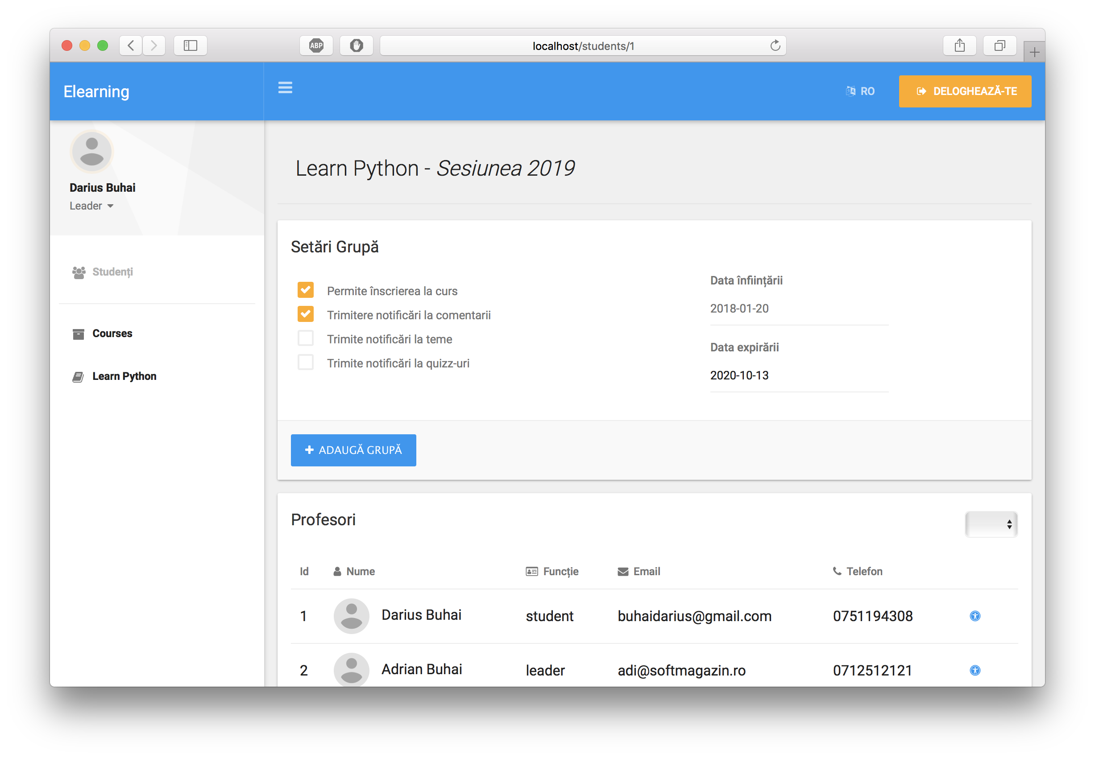Enable Trimite notificări la teme

(x=306, y=338)
